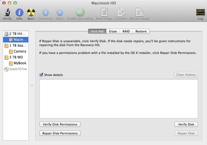Click the sidebar splitter handle dot
This screenshot has width=207, height=145.
pyautogui.click(x=32, y=85)
